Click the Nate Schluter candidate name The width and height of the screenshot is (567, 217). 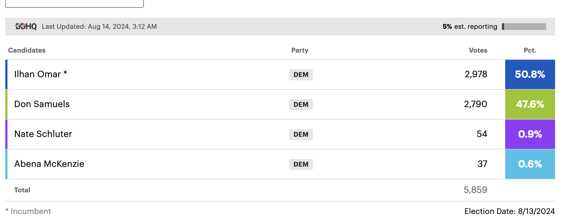tap(43, 134)
